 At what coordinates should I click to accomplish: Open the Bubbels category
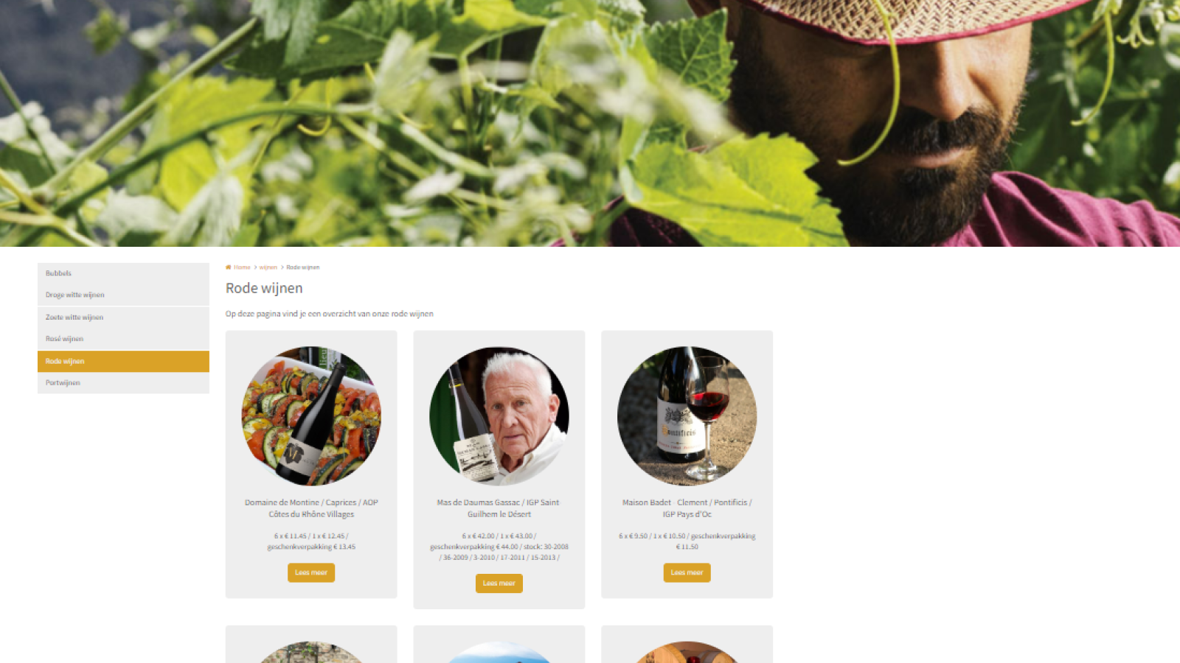[x=123, y=273]
